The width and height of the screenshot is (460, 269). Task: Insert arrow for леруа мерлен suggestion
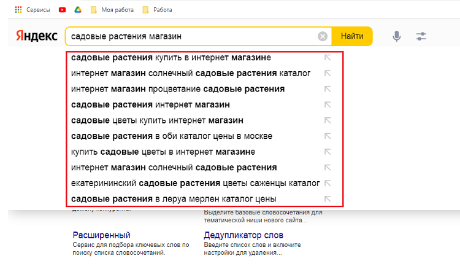(328, 199)
